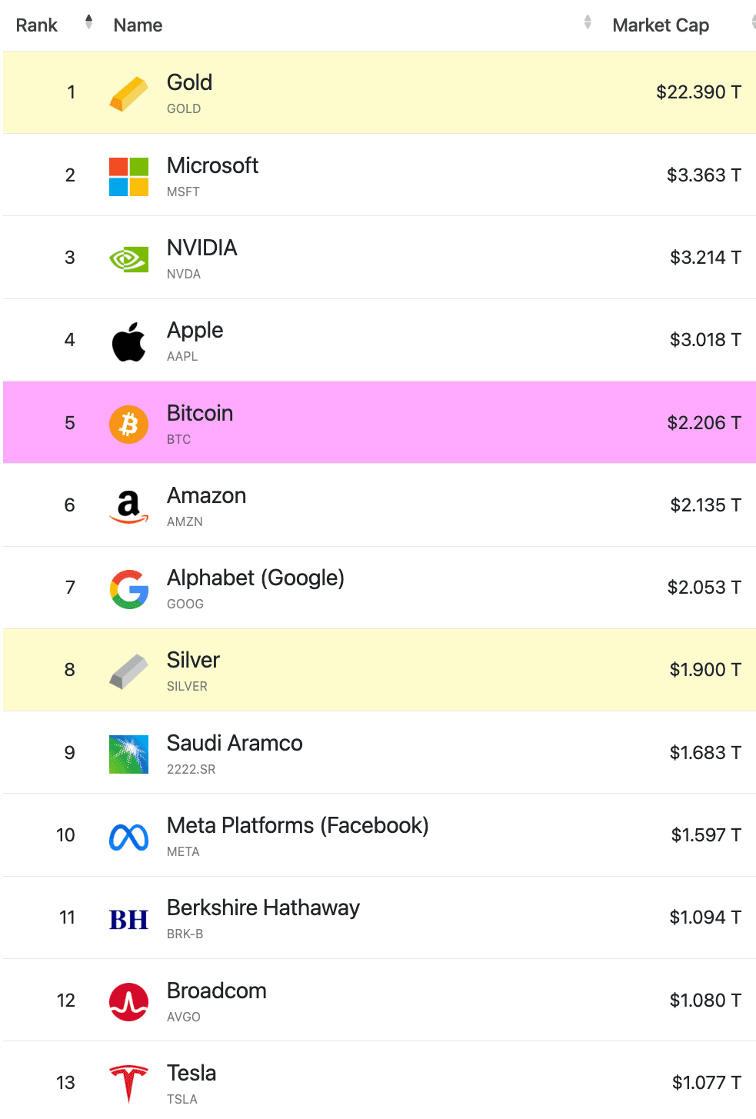Click the Market Cap column header

coord(660,25)
